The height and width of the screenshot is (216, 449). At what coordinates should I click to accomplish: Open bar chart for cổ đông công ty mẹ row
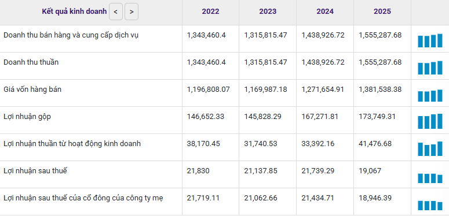pyautogui.click(x=430, y=206)
